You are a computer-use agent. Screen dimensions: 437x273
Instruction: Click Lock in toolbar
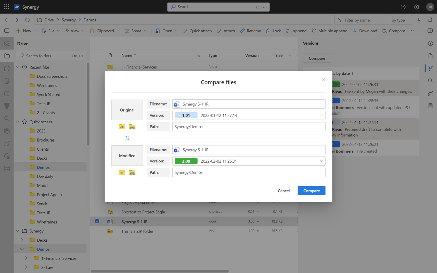tap(273, 31)
